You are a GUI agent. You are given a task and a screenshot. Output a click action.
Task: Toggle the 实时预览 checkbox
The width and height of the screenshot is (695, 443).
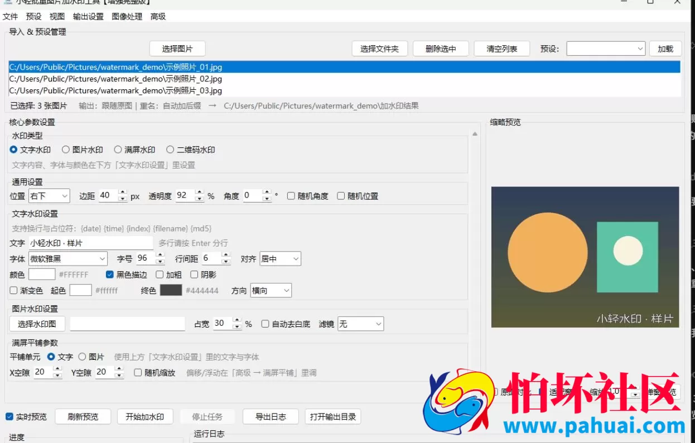click(26, 417)
